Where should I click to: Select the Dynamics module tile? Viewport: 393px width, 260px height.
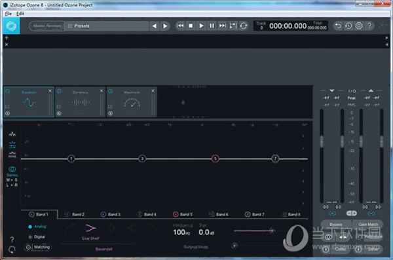80,102
